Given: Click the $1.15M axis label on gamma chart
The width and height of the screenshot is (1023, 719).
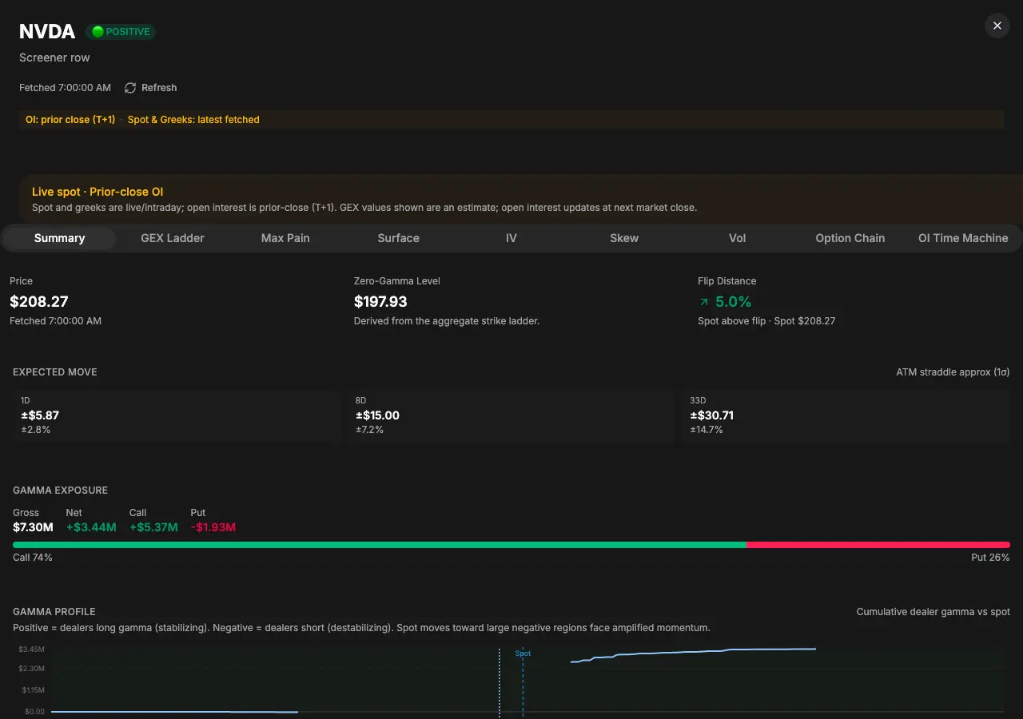Looking at the screenshot, I should click(x=32, y=690).
